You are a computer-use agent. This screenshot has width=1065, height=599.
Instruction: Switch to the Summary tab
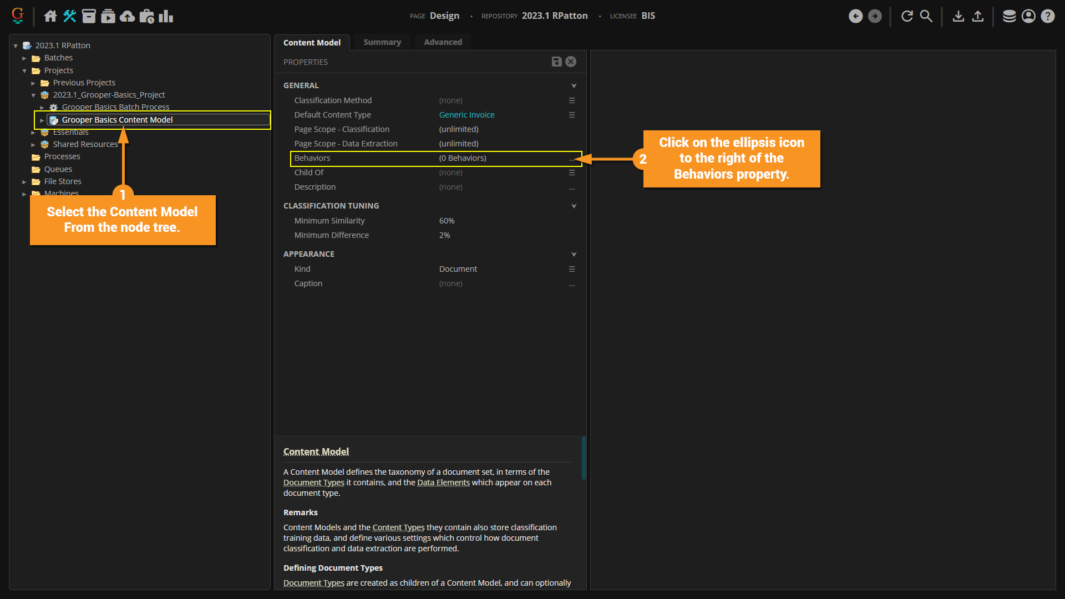pos(382,42)
